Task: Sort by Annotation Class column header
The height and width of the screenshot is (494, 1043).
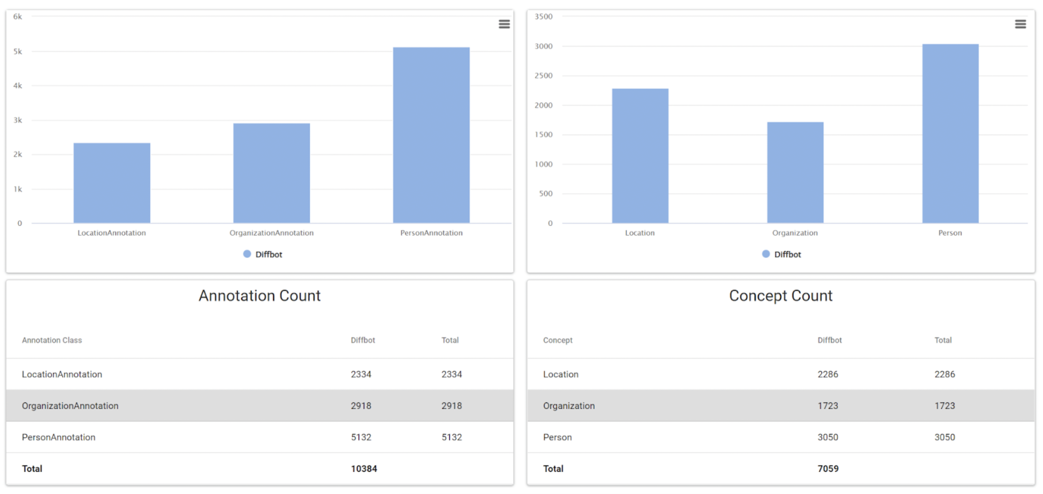Action: point(52,340)
